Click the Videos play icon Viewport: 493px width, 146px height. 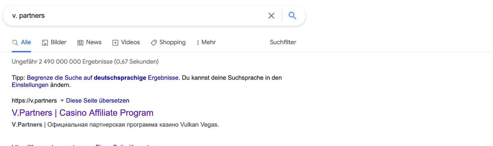[x=115, y=43]
